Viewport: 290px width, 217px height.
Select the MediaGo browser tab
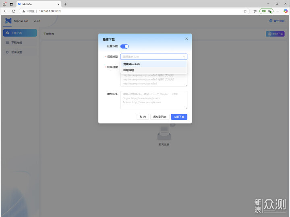click(x=39, y=4)
